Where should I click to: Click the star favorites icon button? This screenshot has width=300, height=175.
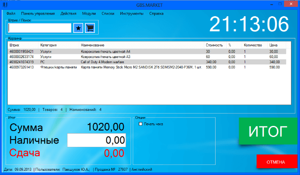(x=78, y=28)
